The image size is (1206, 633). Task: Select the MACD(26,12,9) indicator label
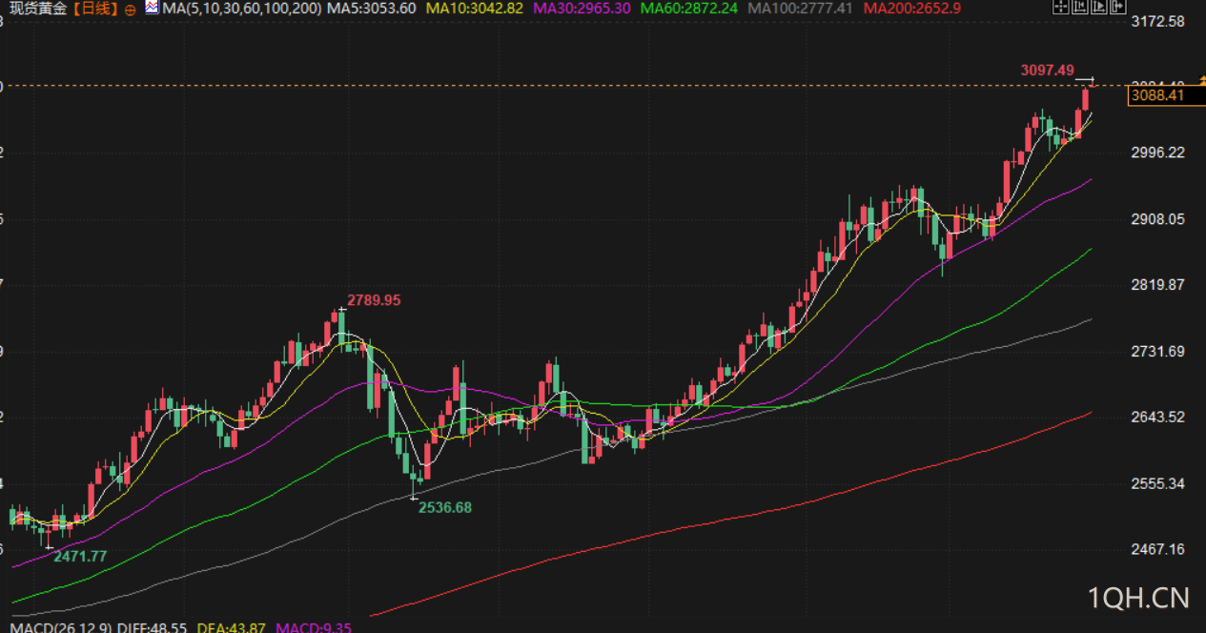57,627
